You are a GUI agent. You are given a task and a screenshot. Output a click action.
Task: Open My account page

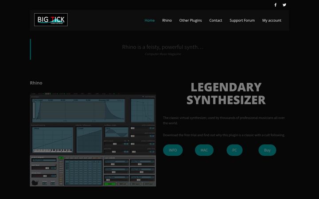tap(272, 20)
